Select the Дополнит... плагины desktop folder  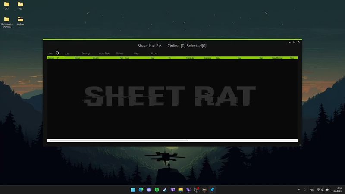7,22
